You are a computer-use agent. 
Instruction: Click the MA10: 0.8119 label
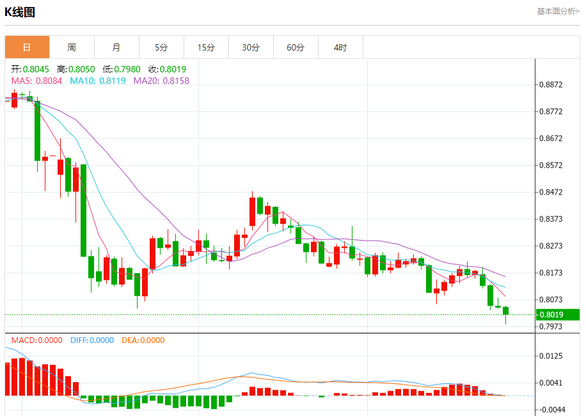coord(98,81)
